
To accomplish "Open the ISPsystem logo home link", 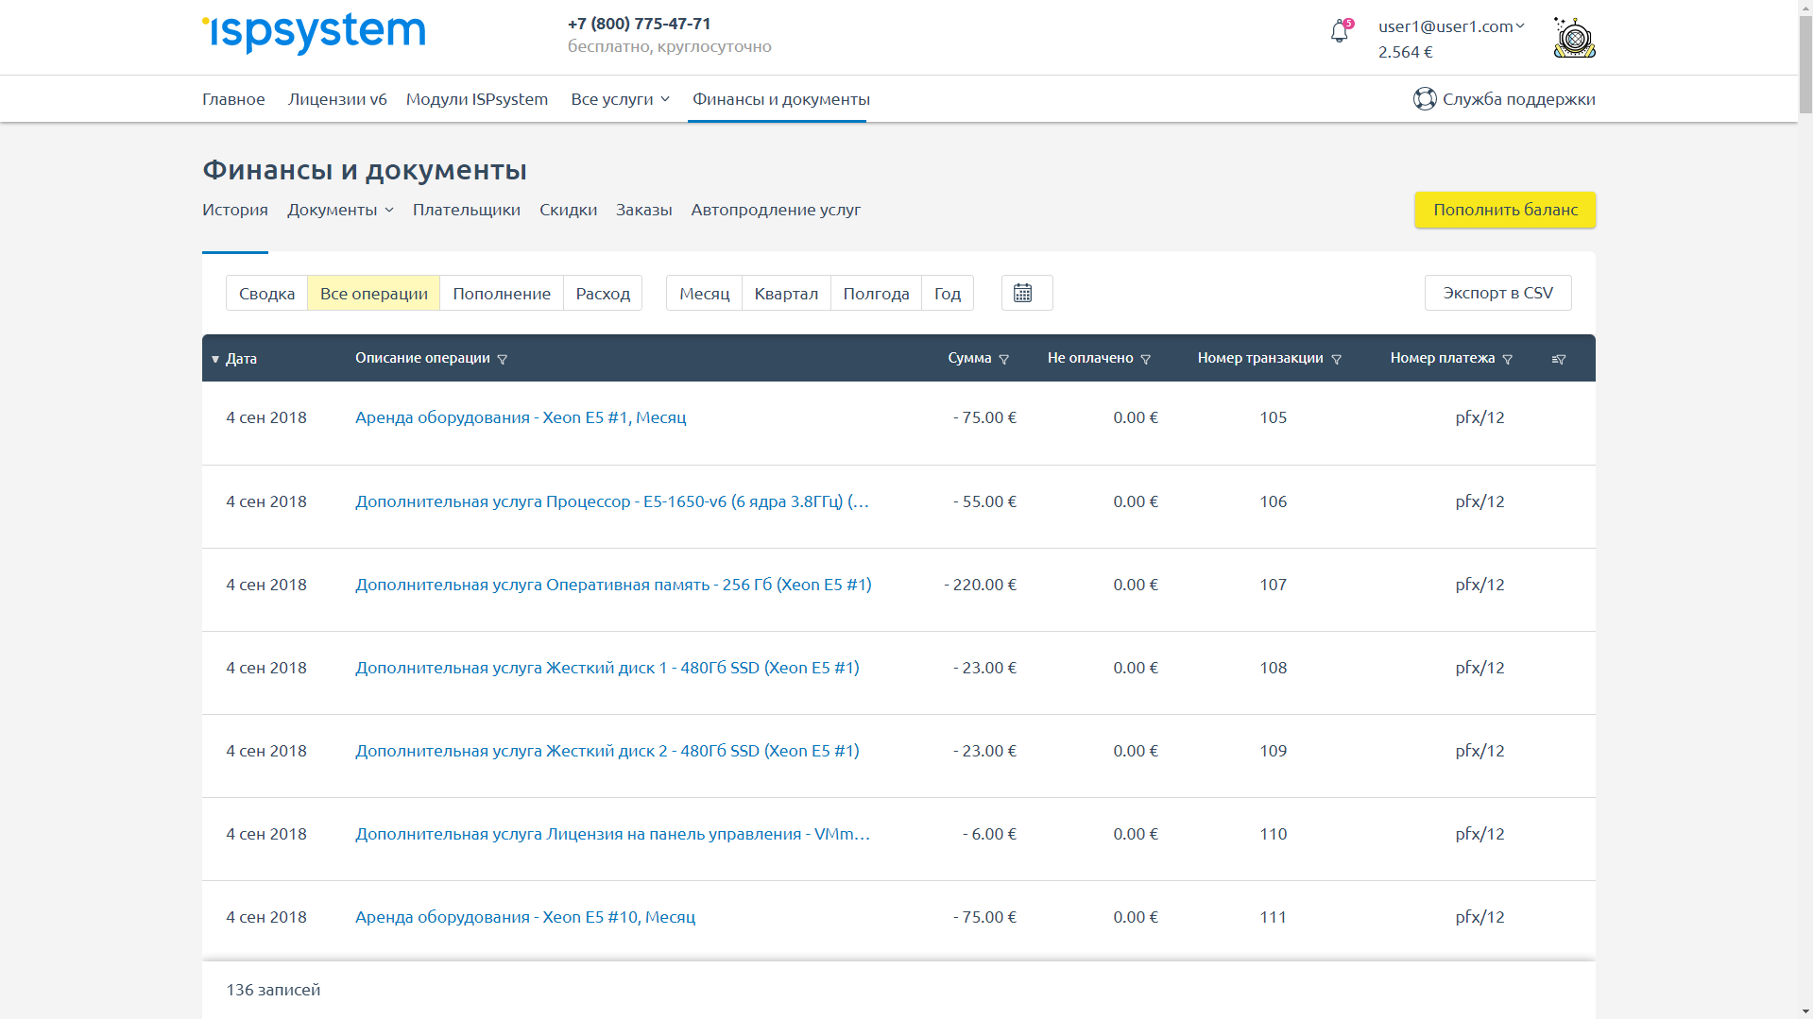I will pos(314,33).
